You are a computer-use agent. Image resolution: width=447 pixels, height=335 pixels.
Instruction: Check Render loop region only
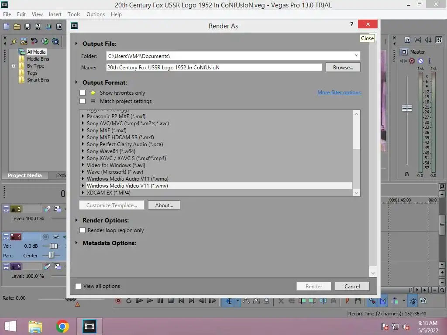(83, 230)
